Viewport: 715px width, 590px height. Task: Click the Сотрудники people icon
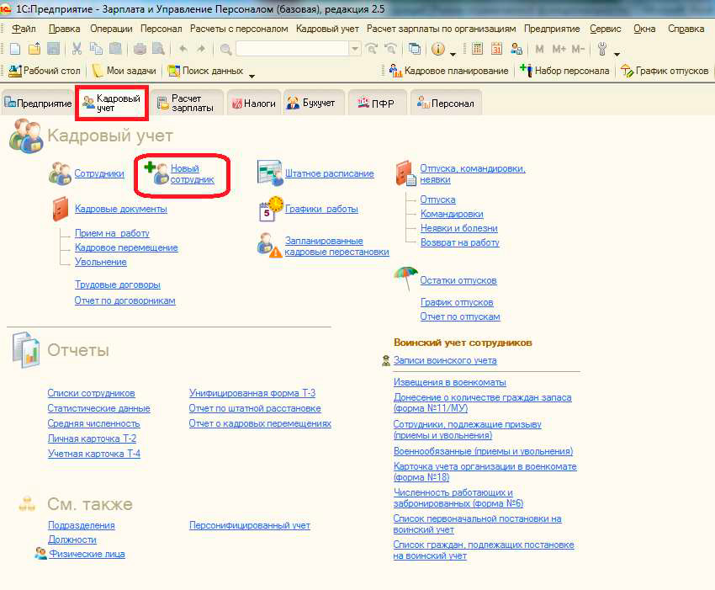(x=60, y=173)
